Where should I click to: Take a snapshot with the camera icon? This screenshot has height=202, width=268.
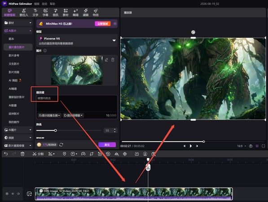pyautogui.click(x=250, y=146)
